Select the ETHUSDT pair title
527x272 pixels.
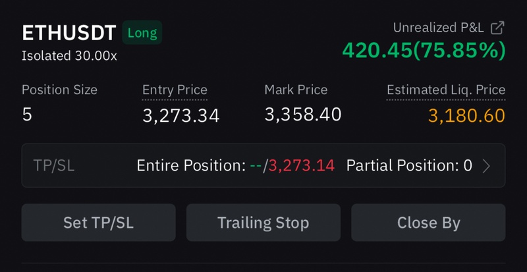pyautogui.click(x=69, y=32)
